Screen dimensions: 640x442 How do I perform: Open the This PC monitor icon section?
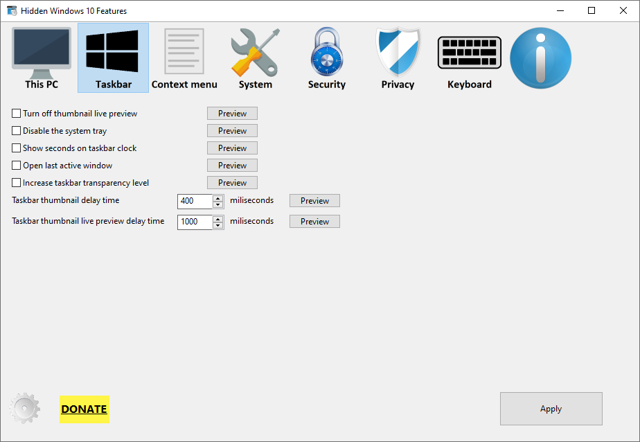(x=42, y=58)
